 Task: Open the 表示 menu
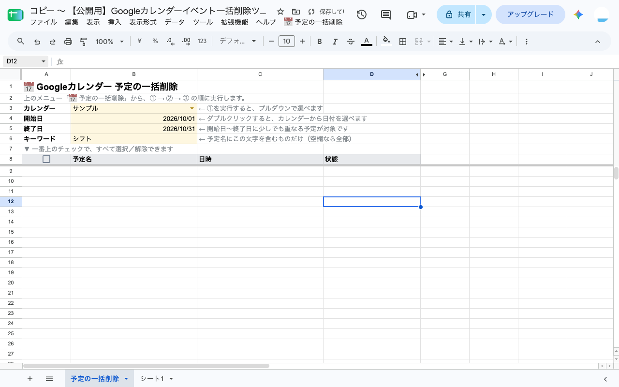point(93,22)
